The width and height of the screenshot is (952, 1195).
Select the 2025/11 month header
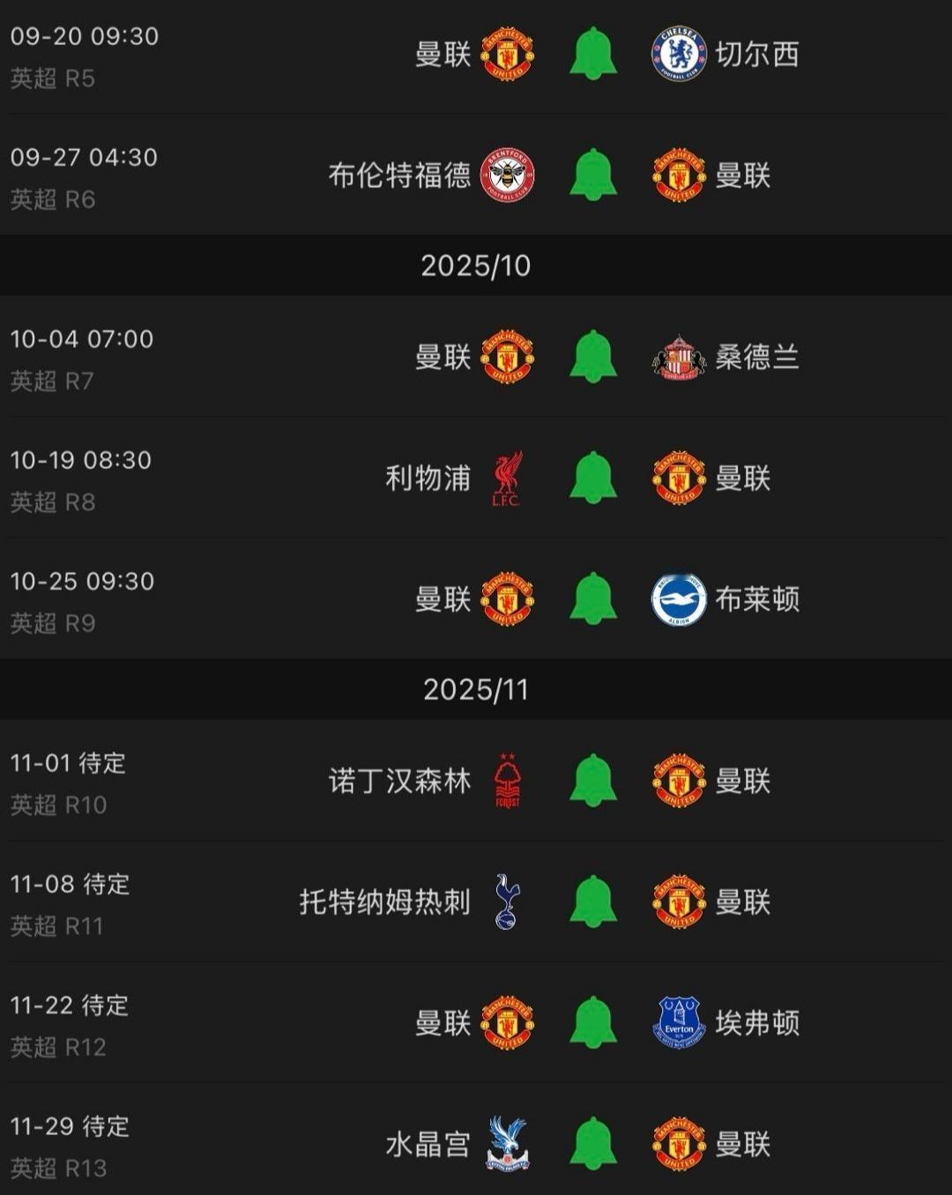pyautogui.click(x=476, y=689)
